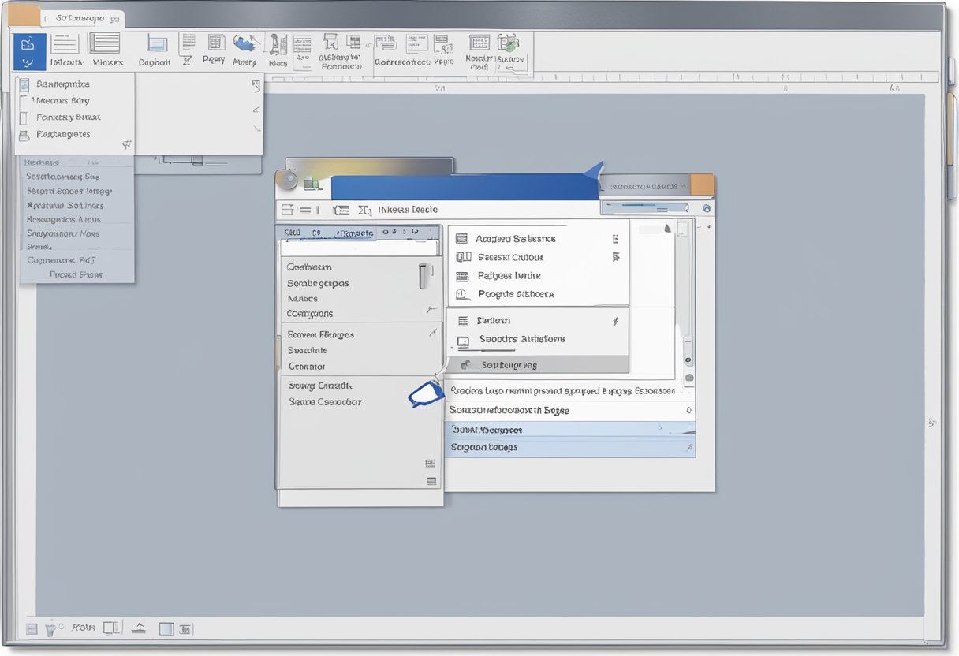
Task: Select the summation icon near Inkers Decic
Action: [363, 209]
